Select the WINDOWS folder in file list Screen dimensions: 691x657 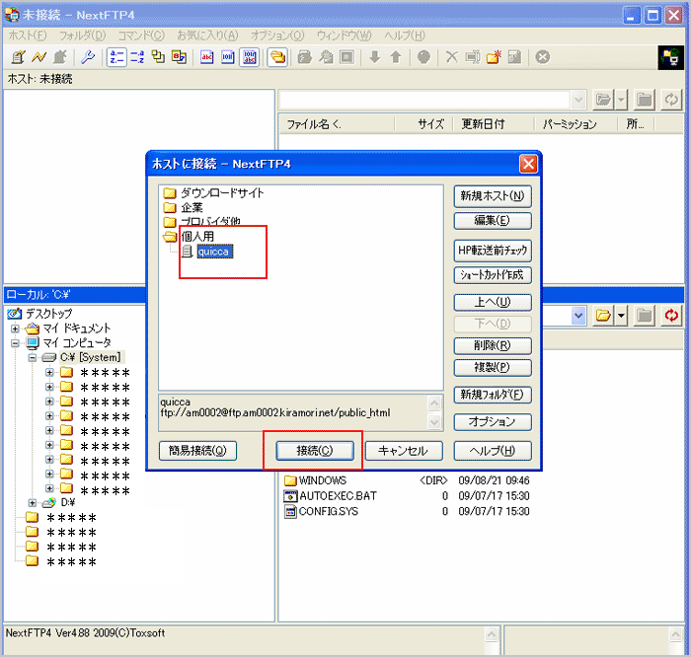pyautogui.click(x=323, y=480)
